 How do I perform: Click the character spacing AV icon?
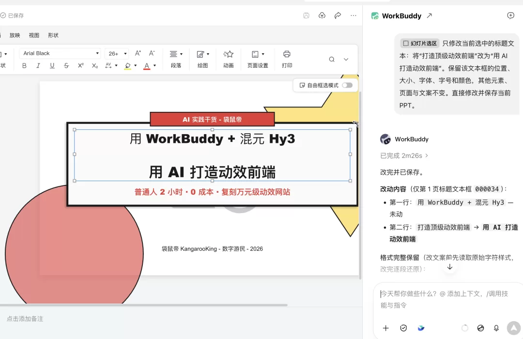[108, 65]
